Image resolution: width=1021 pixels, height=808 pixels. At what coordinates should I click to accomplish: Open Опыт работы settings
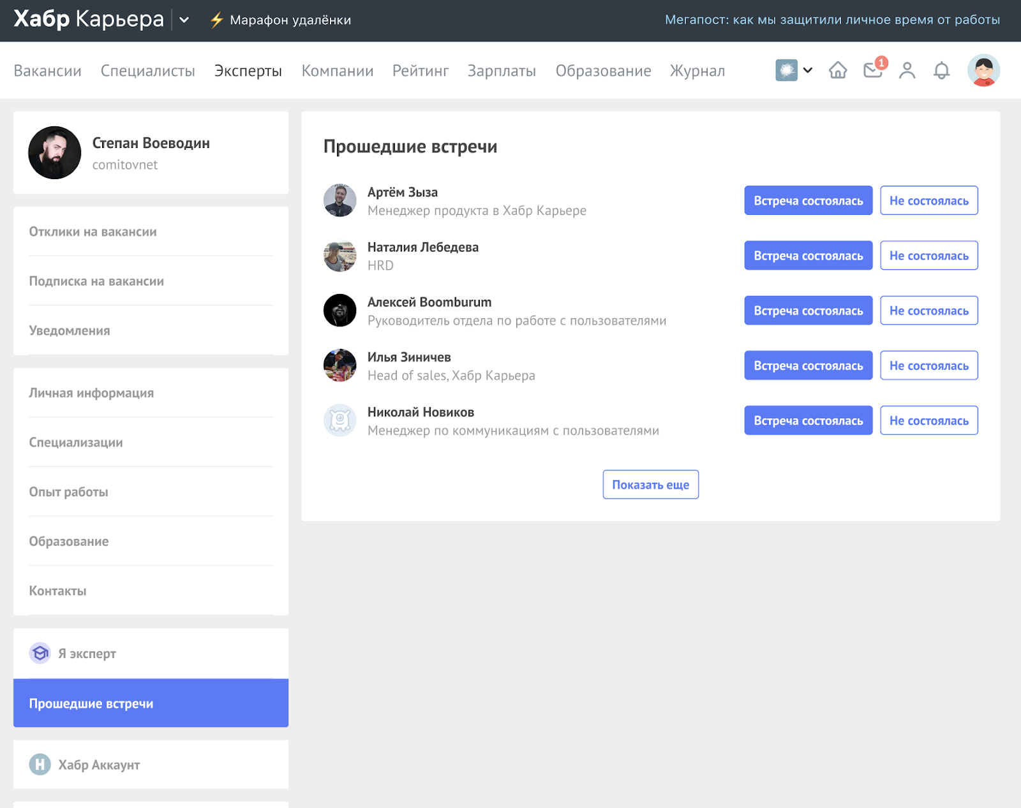pyautogui.click(x=151, y=492)
